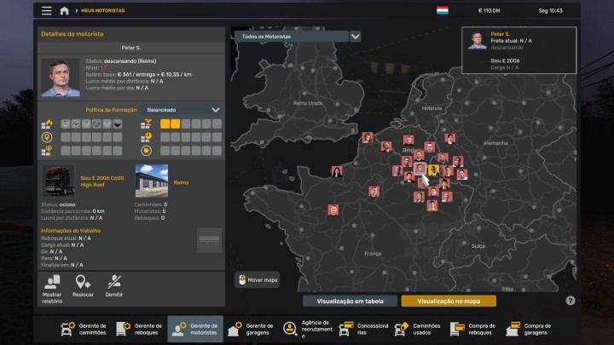Open Gerente de motoristas tab
Screen dimensions: 614x345
195,329
